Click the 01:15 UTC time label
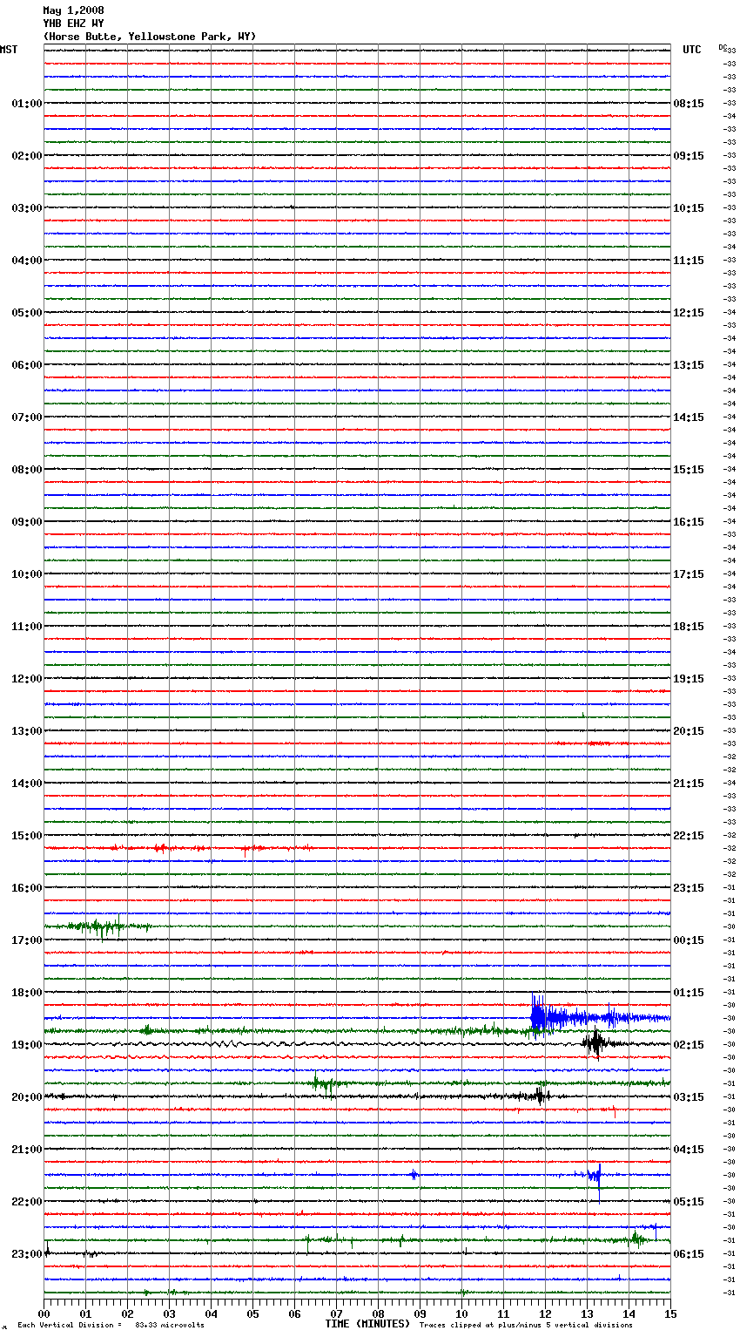The image size is (740, 1337). click(x=689, y=993)
